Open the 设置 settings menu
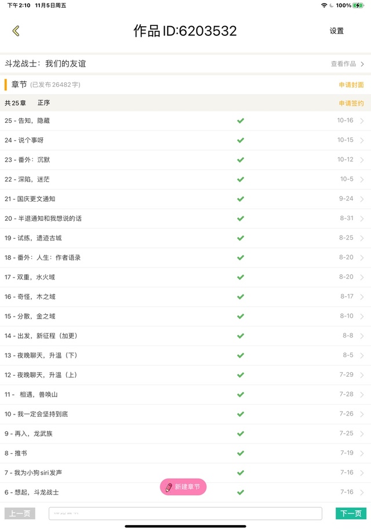This screenshot has width=371, height=531. click(337, 31)
